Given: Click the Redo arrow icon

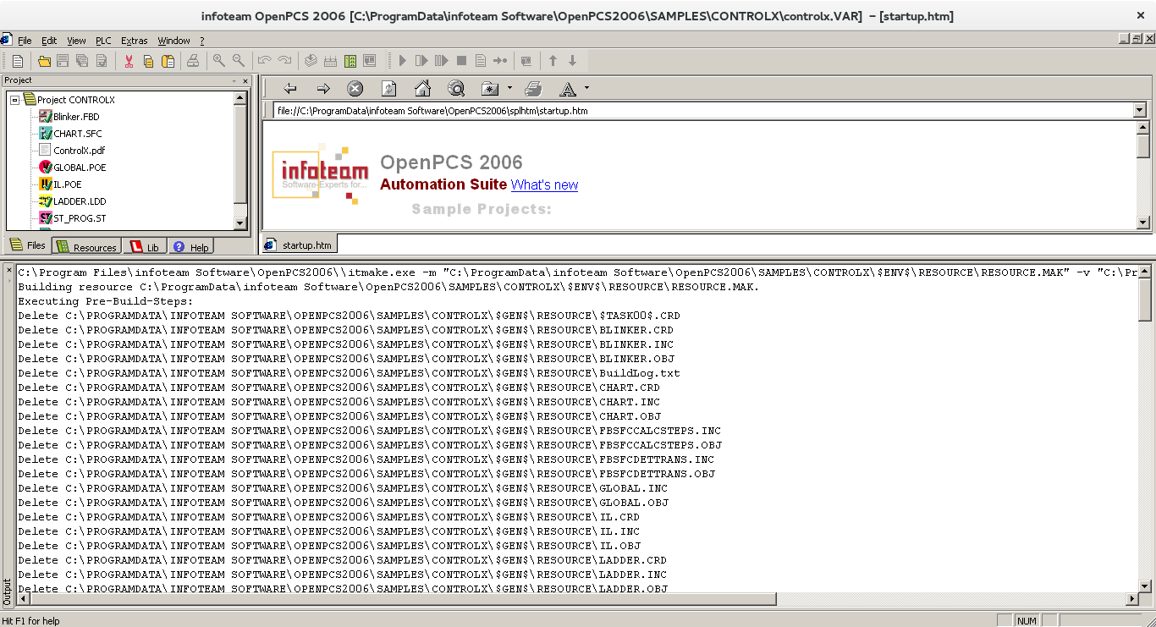Looking at the screenshot, I should 284,61.
